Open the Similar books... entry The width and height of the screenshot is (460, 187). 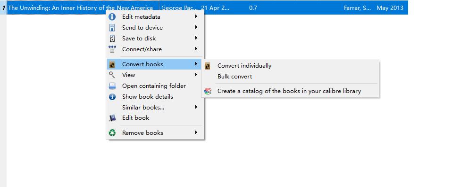coord(155,108)
